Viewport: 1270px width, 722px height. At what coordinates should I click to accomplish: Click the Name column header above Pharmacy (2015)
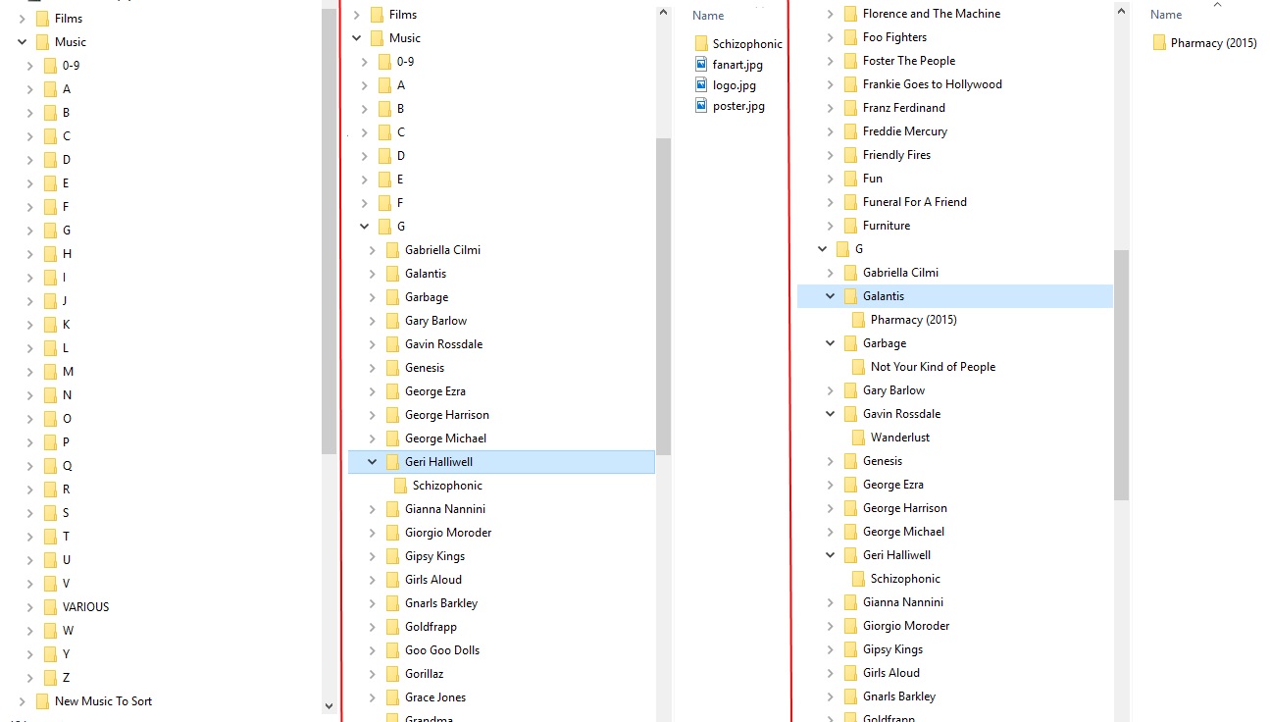[1166, 15]
